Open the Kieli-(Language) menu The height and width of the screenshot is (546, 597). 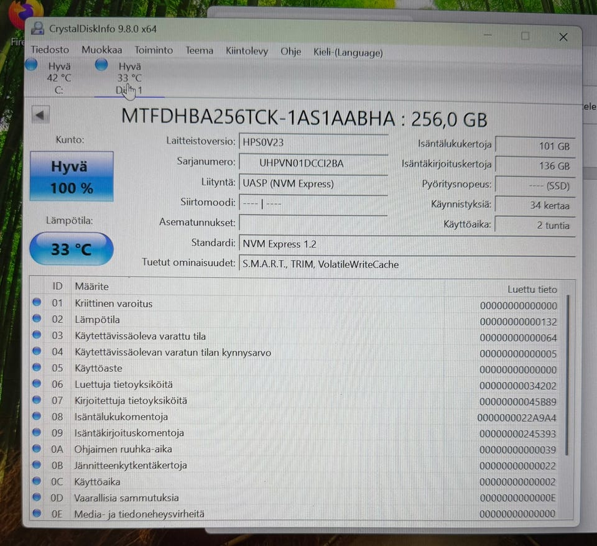tap(348, 52)
